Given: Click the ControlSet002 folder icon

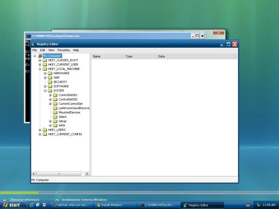Looking at the screenshot, I should tap(55, 99).
